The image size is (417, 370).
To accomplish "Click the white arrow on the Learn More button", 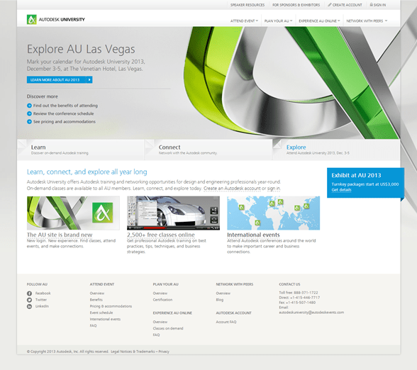I will (x=89, y=79).
